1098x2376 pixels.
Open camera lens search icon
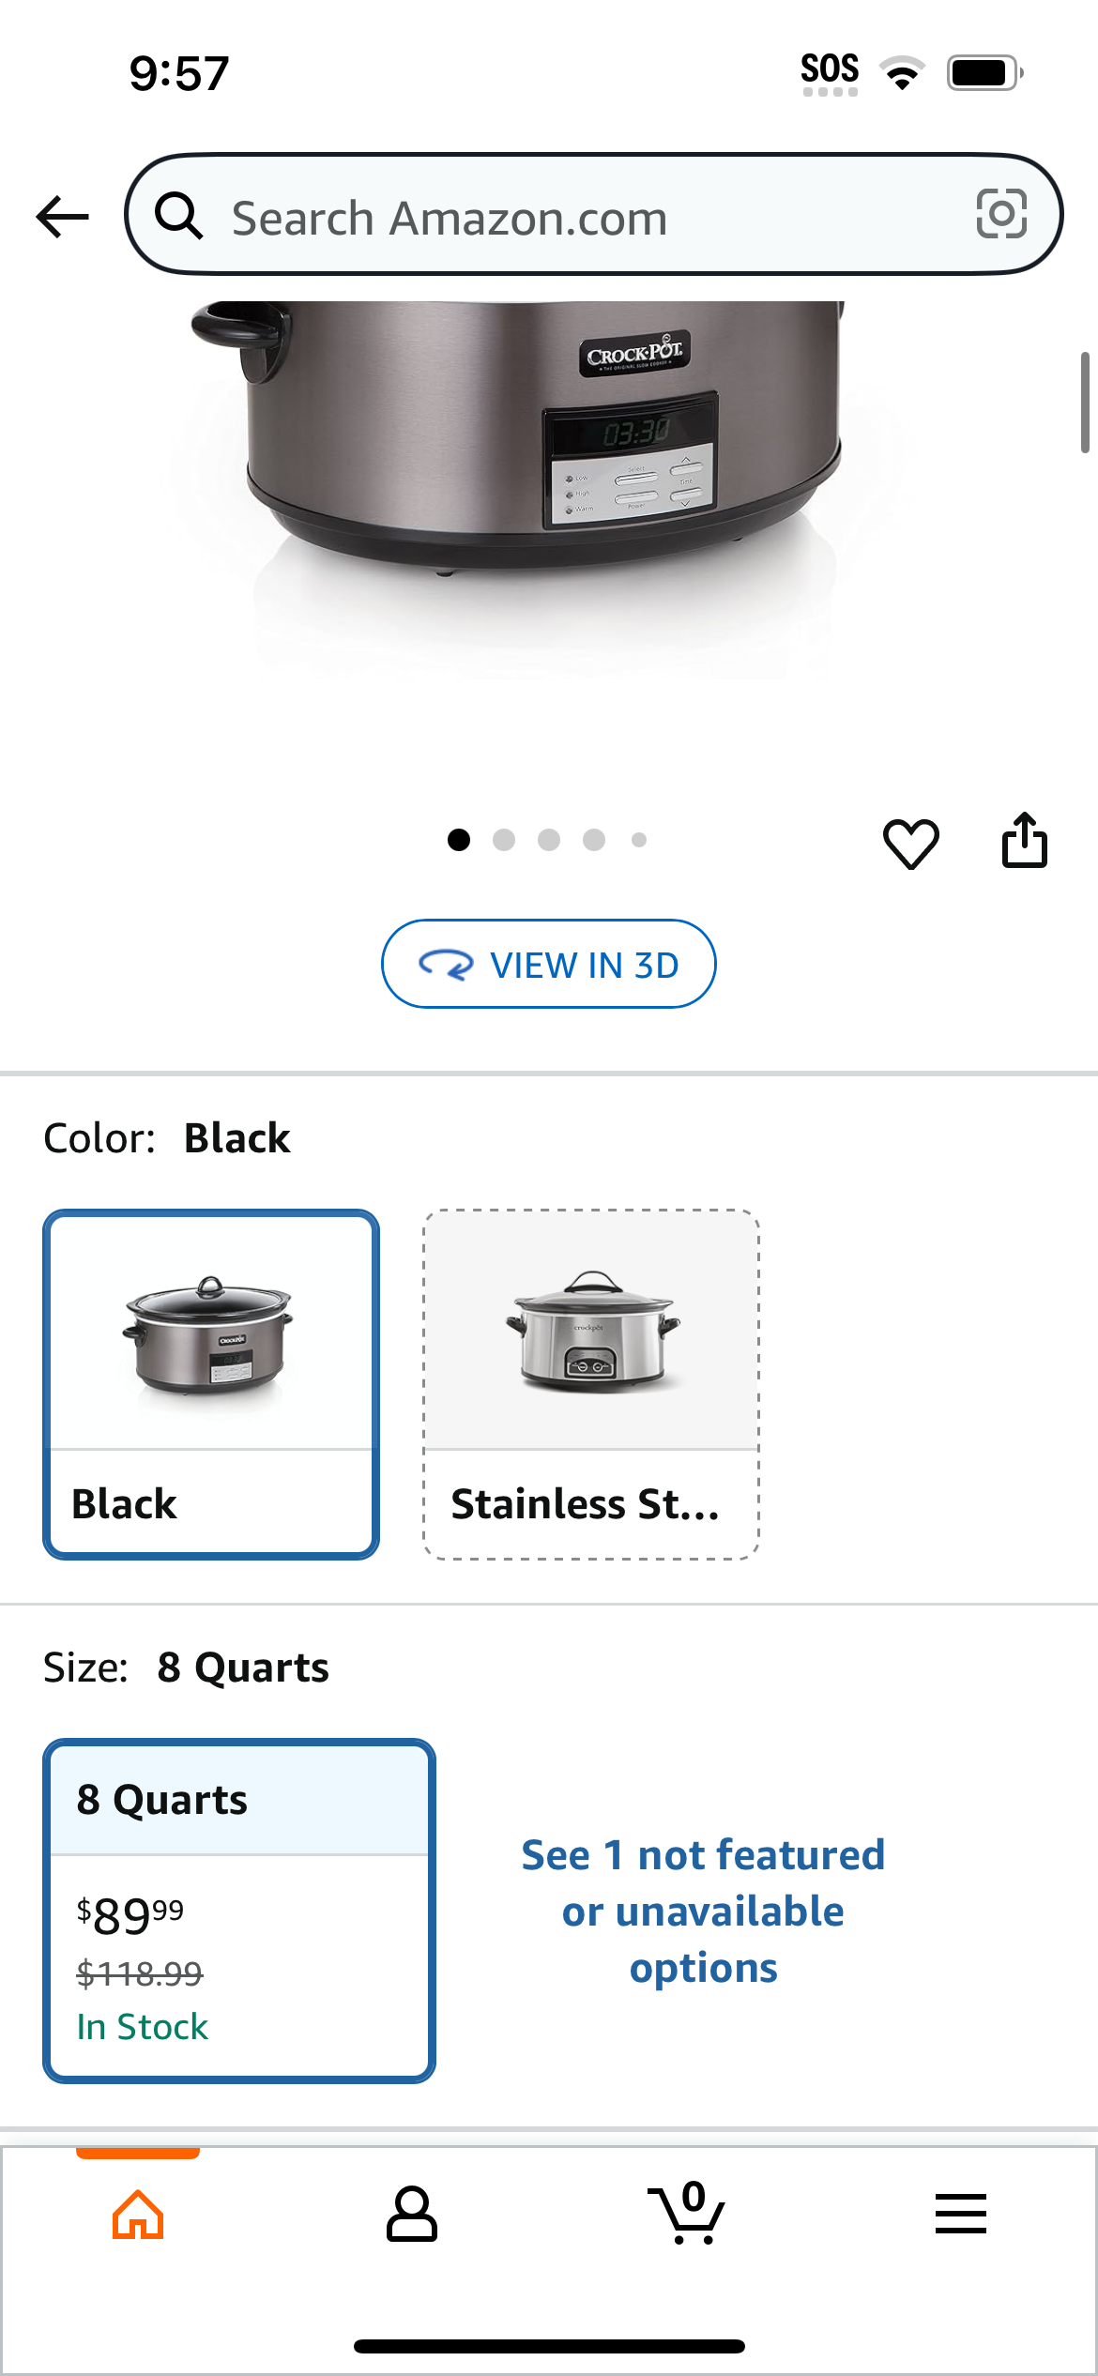(1001, 215)
